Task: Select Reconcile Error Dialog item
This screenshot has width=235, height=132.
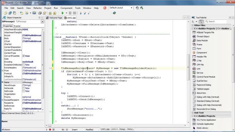Action: 206,109
